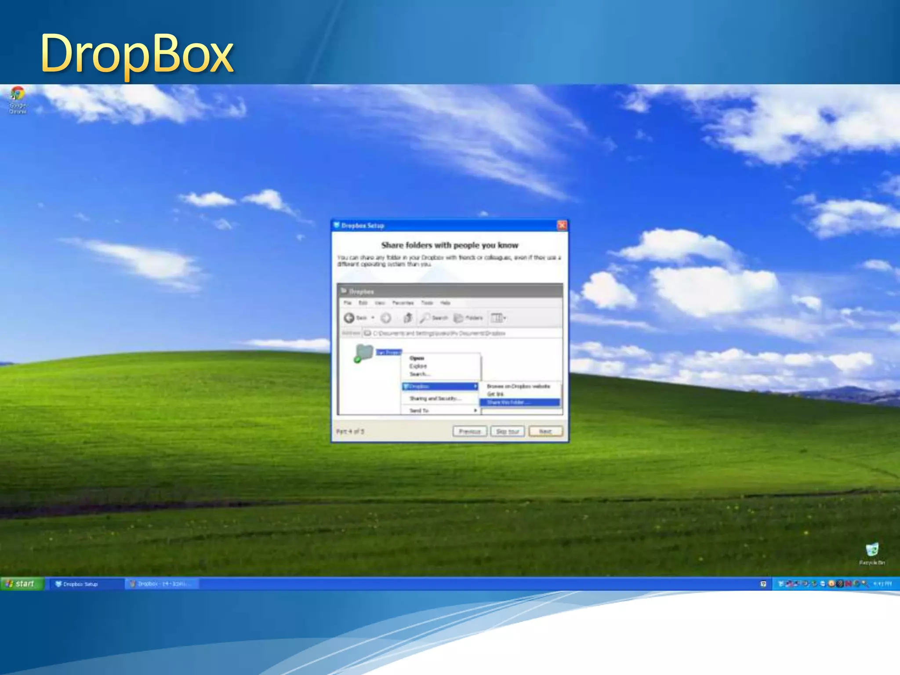Click the Search magnifier toolbar icon
This screenshot has width=900, height=675.
(425, 318)
